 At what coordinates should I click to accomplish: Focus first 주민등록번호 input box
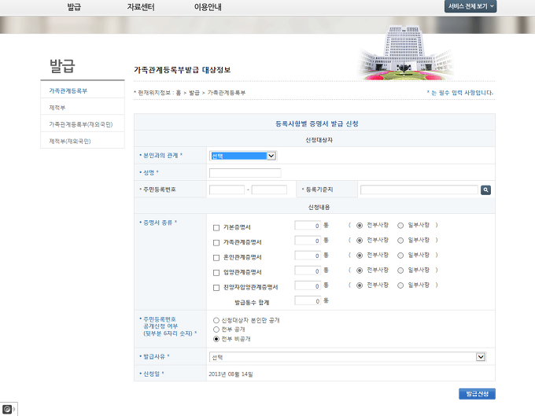[x=227, y=190]
